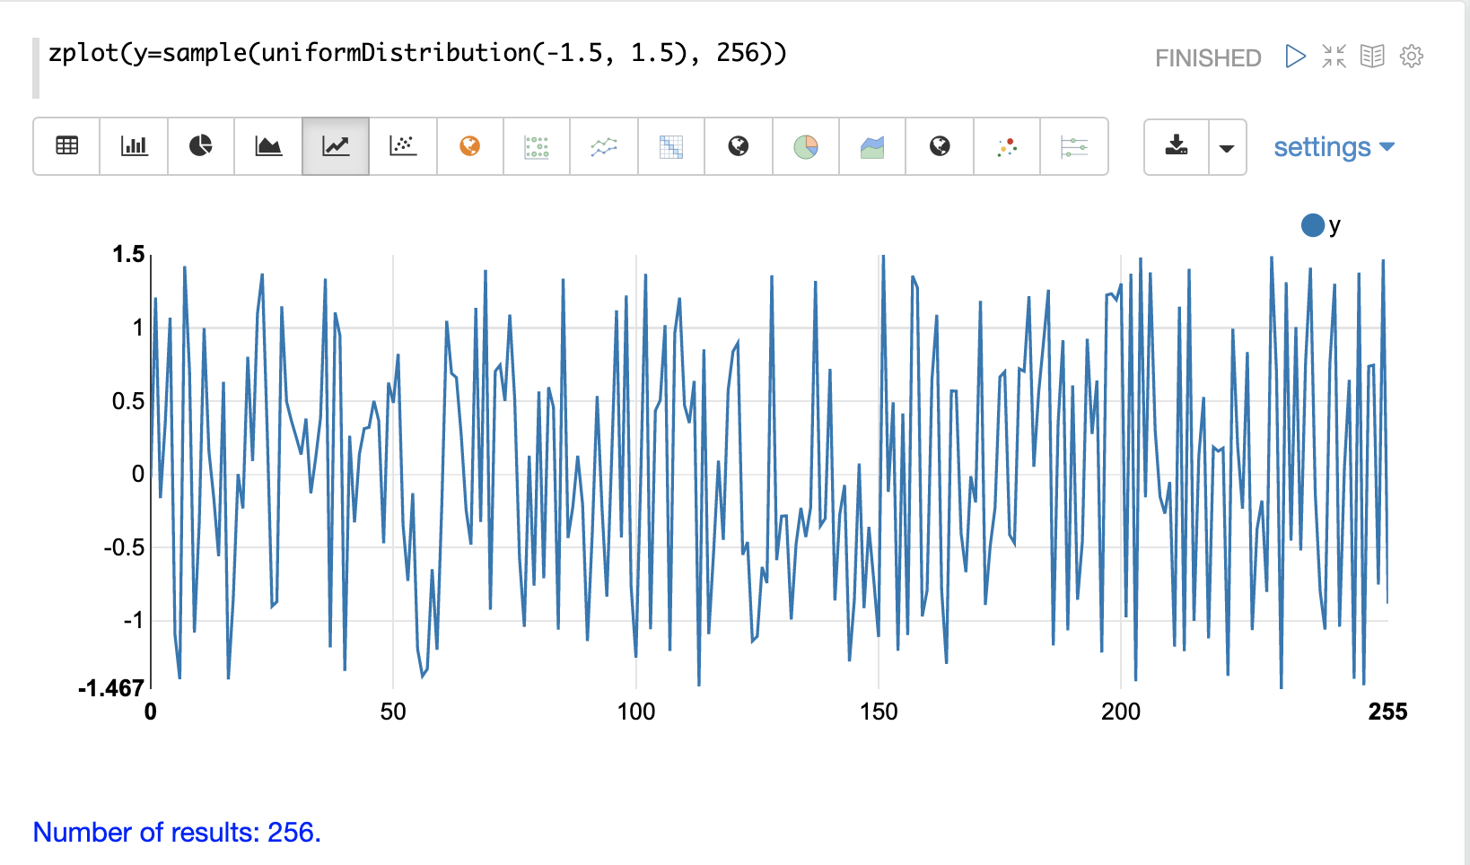Viewport: 1470px width, 865px height.
Task: Switch to table view
Action: [x=67, y=146]
